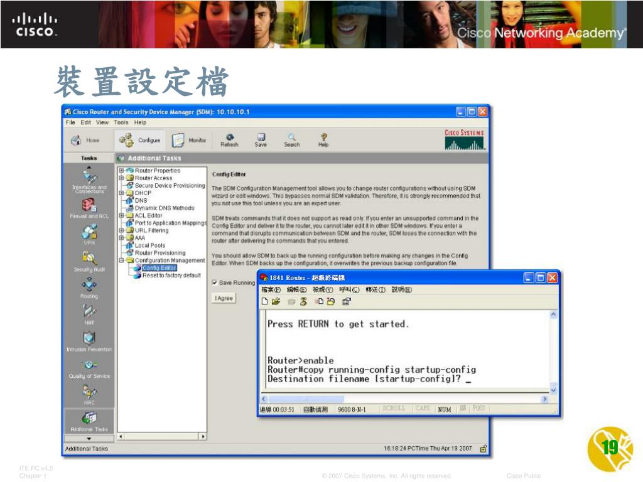Open Properties icon in HyperTerminal toolbar

346,302
